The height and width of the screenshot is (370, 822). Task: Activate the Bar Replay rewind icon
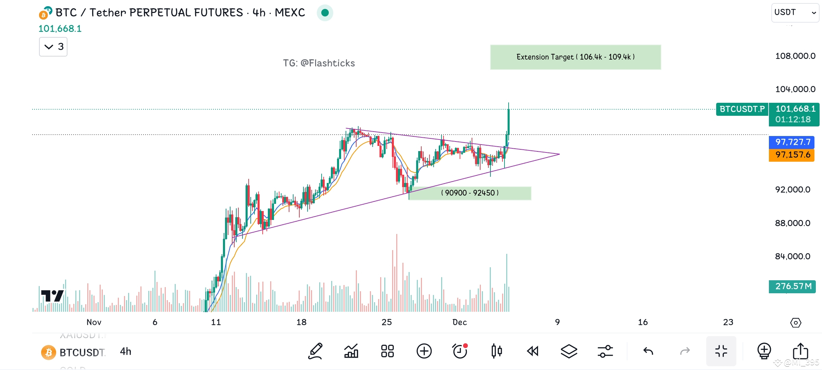533,351
